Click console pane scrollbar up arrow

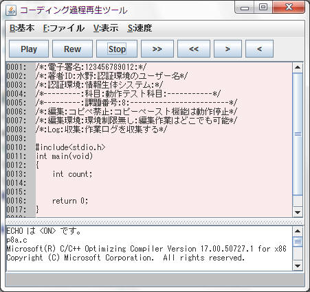pyautogui.click(x=298, y=231)
